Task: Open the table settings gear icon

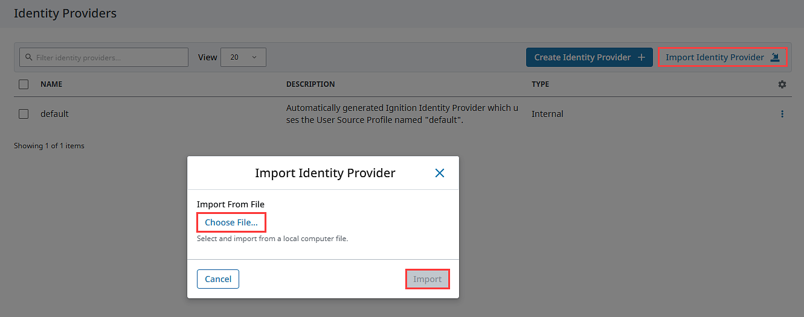Action: 782,84
